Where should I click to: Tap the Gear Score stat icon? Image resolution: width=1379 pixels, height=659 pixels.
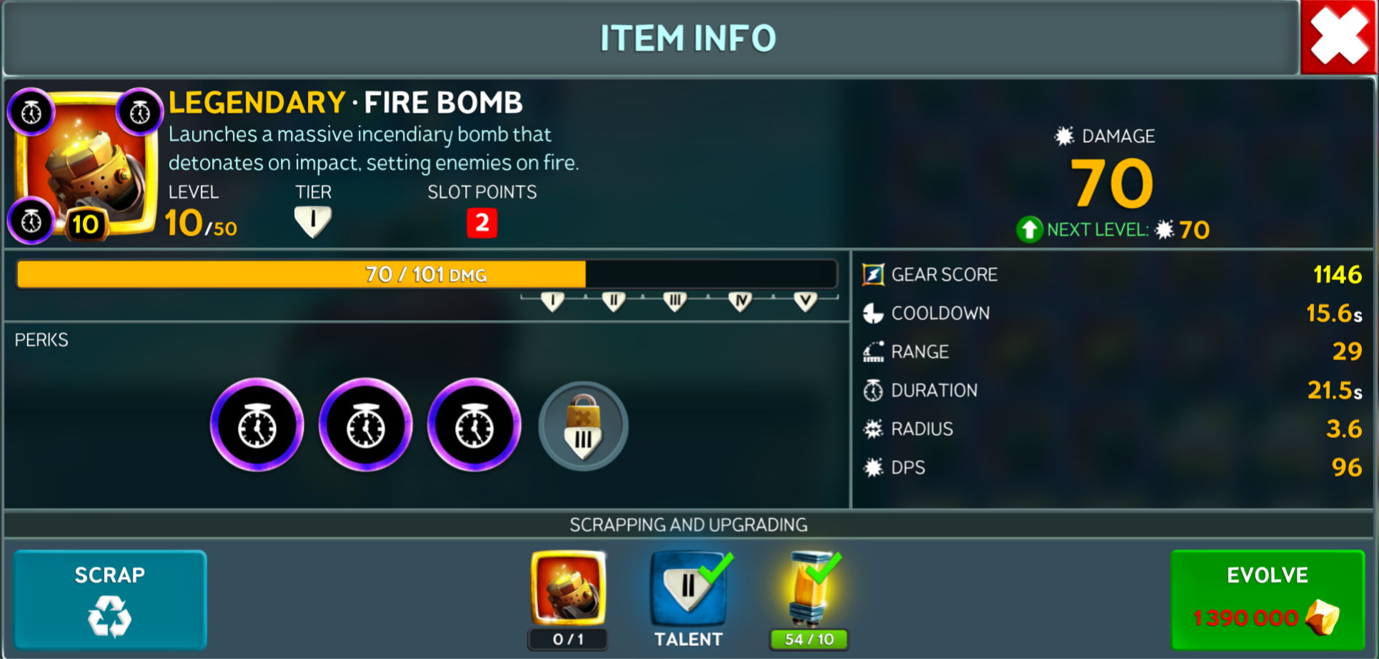873,274
